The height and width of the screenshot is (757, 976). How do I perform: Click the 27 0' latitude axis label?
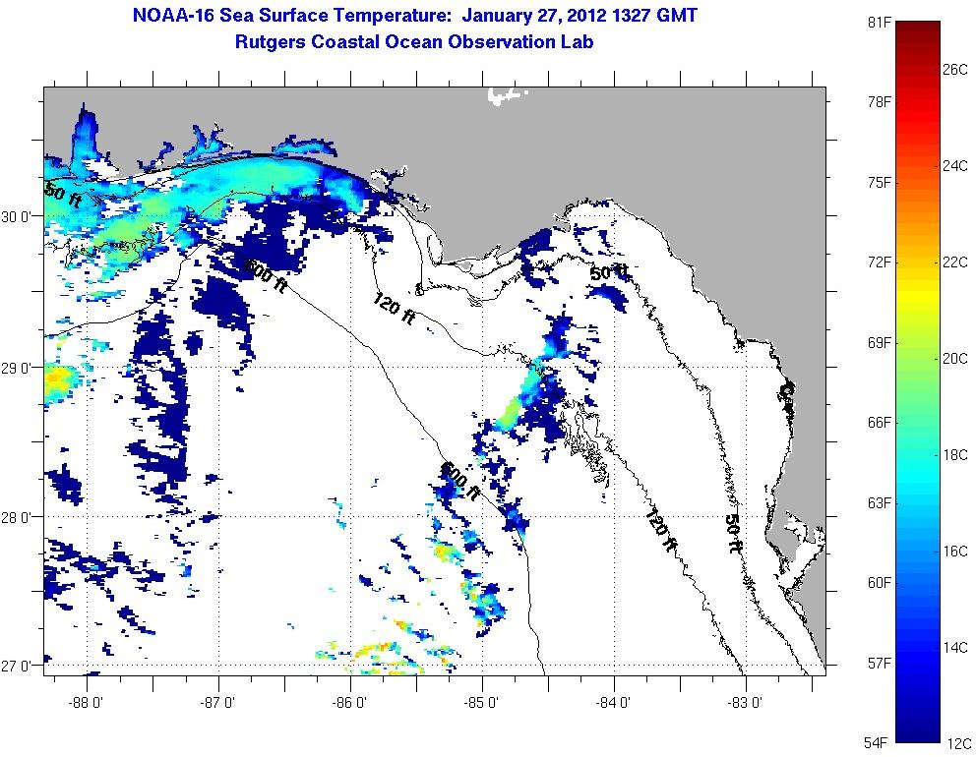click(x=22, y=666)
